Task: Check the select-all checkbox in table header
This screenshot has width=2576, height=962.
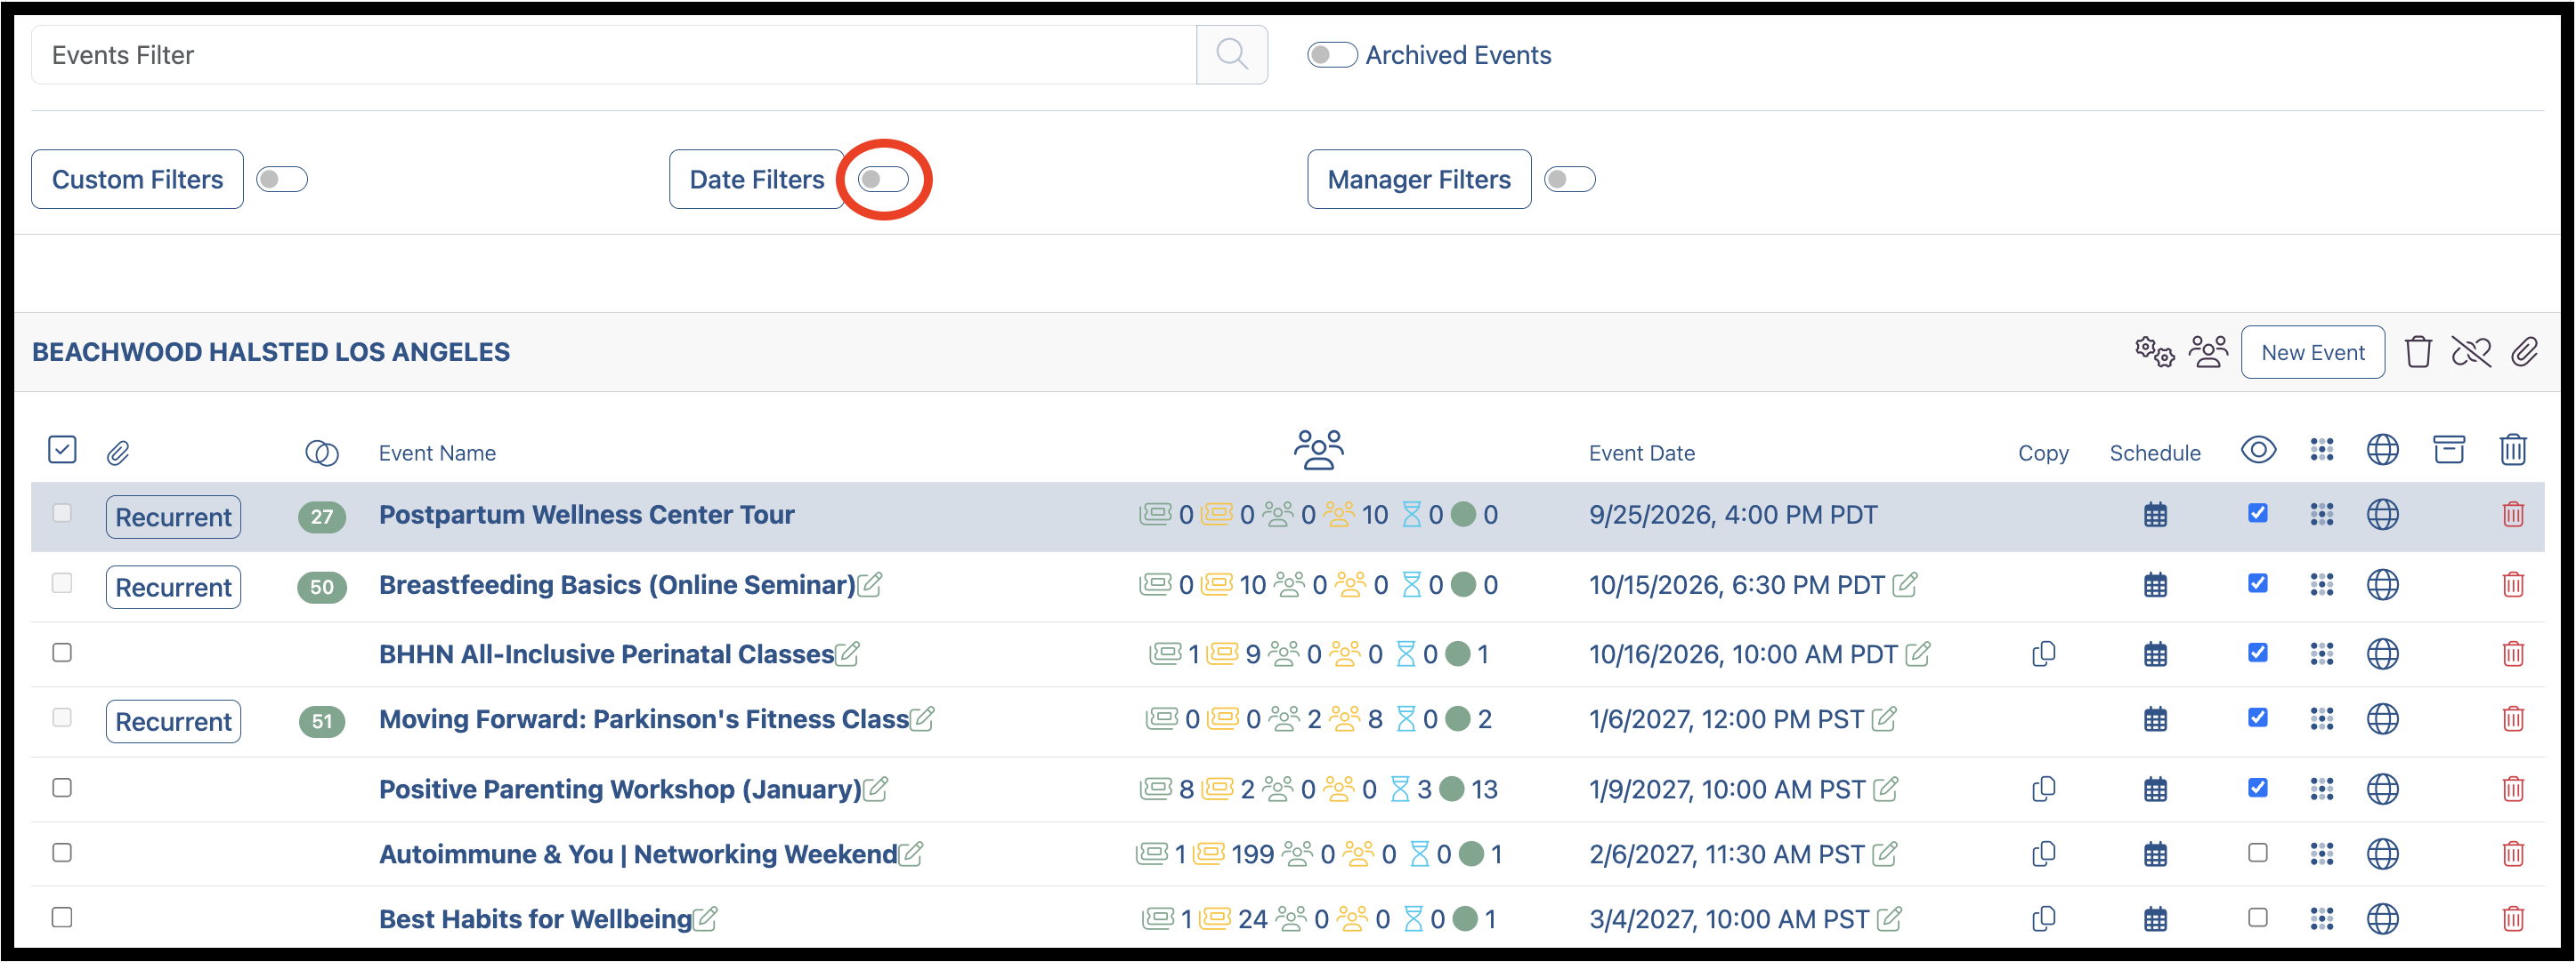Action: pos(62,451)
